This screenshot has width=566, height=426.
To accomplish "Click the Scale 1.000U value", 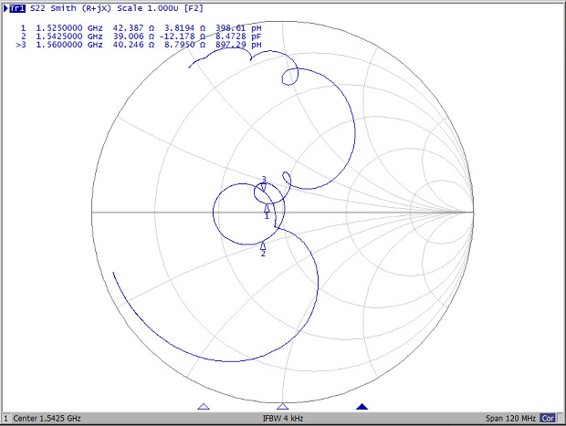I will [x=149, y=8].
